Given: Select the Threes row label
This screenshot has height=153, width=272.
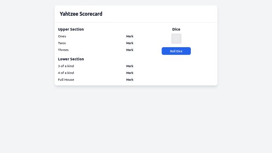Looking at the screenshot, I should pos(63,50).
